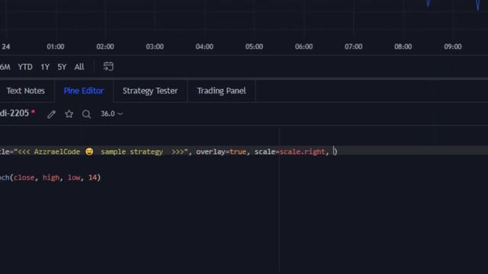Click the go-to-date calendar icon

tap(108, 66)
